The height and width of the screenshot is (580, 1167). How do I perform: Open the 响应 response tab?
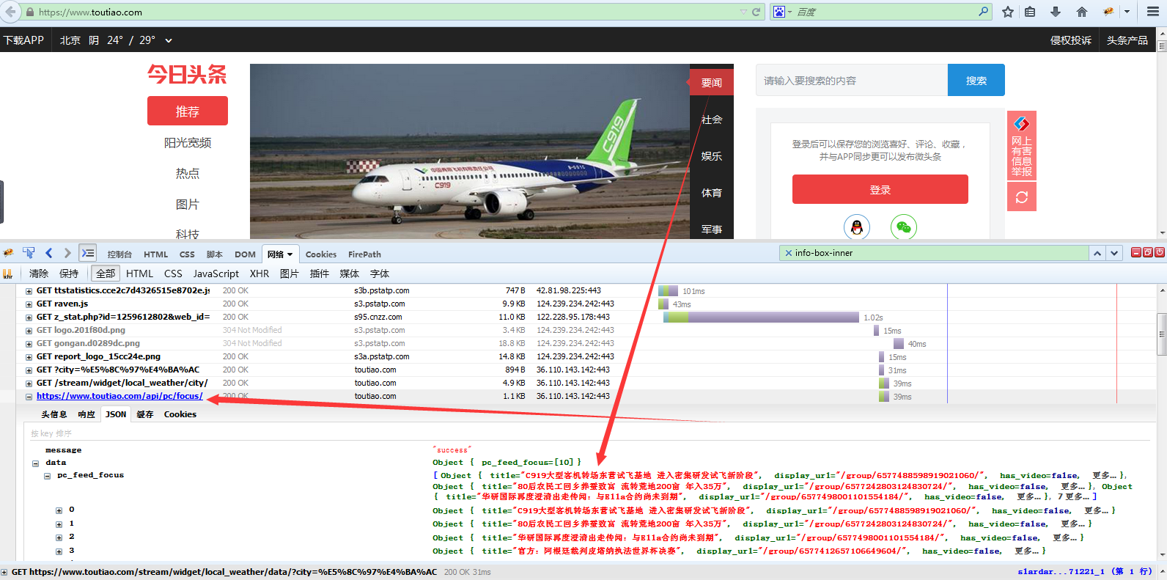(86, 414)
